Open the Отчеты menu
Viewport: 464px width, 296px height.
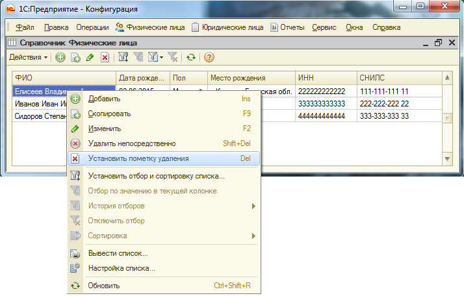(x=287, y=27)
